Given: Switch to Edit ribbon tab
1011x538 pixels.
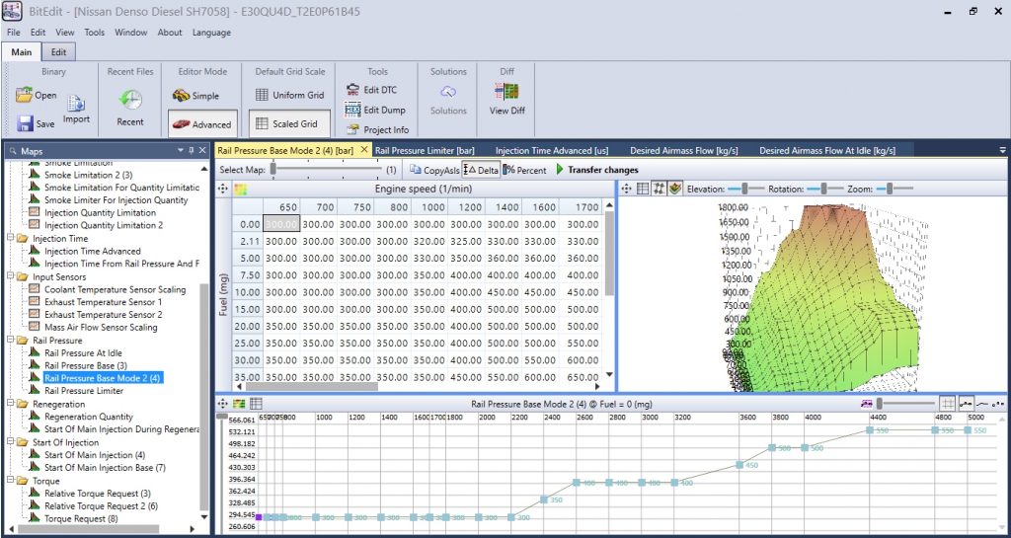Looking at the screenshot, I should point(58,52).
